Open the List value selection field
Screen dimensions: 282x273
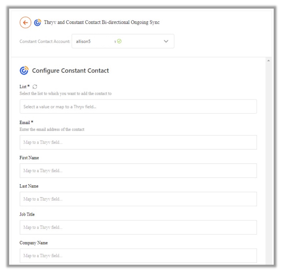138,107
